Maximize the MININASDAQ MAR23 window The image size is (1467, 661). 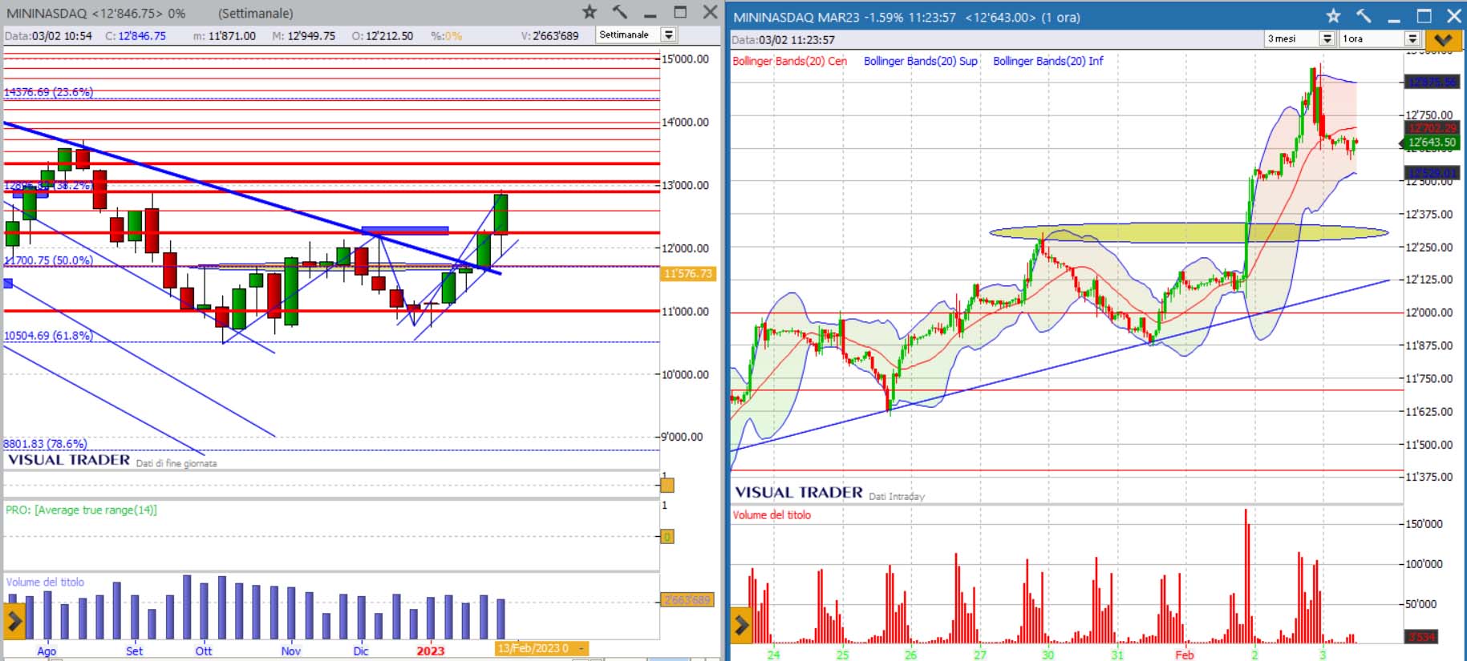[1424, 16]
